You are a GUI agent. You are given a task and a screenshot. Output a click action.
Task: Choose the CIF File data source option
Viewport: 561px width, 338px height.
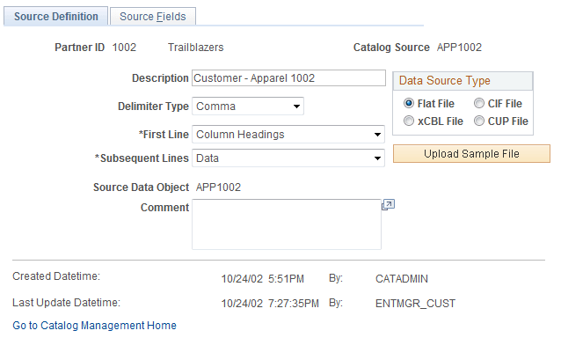click(x=479, y=104)
